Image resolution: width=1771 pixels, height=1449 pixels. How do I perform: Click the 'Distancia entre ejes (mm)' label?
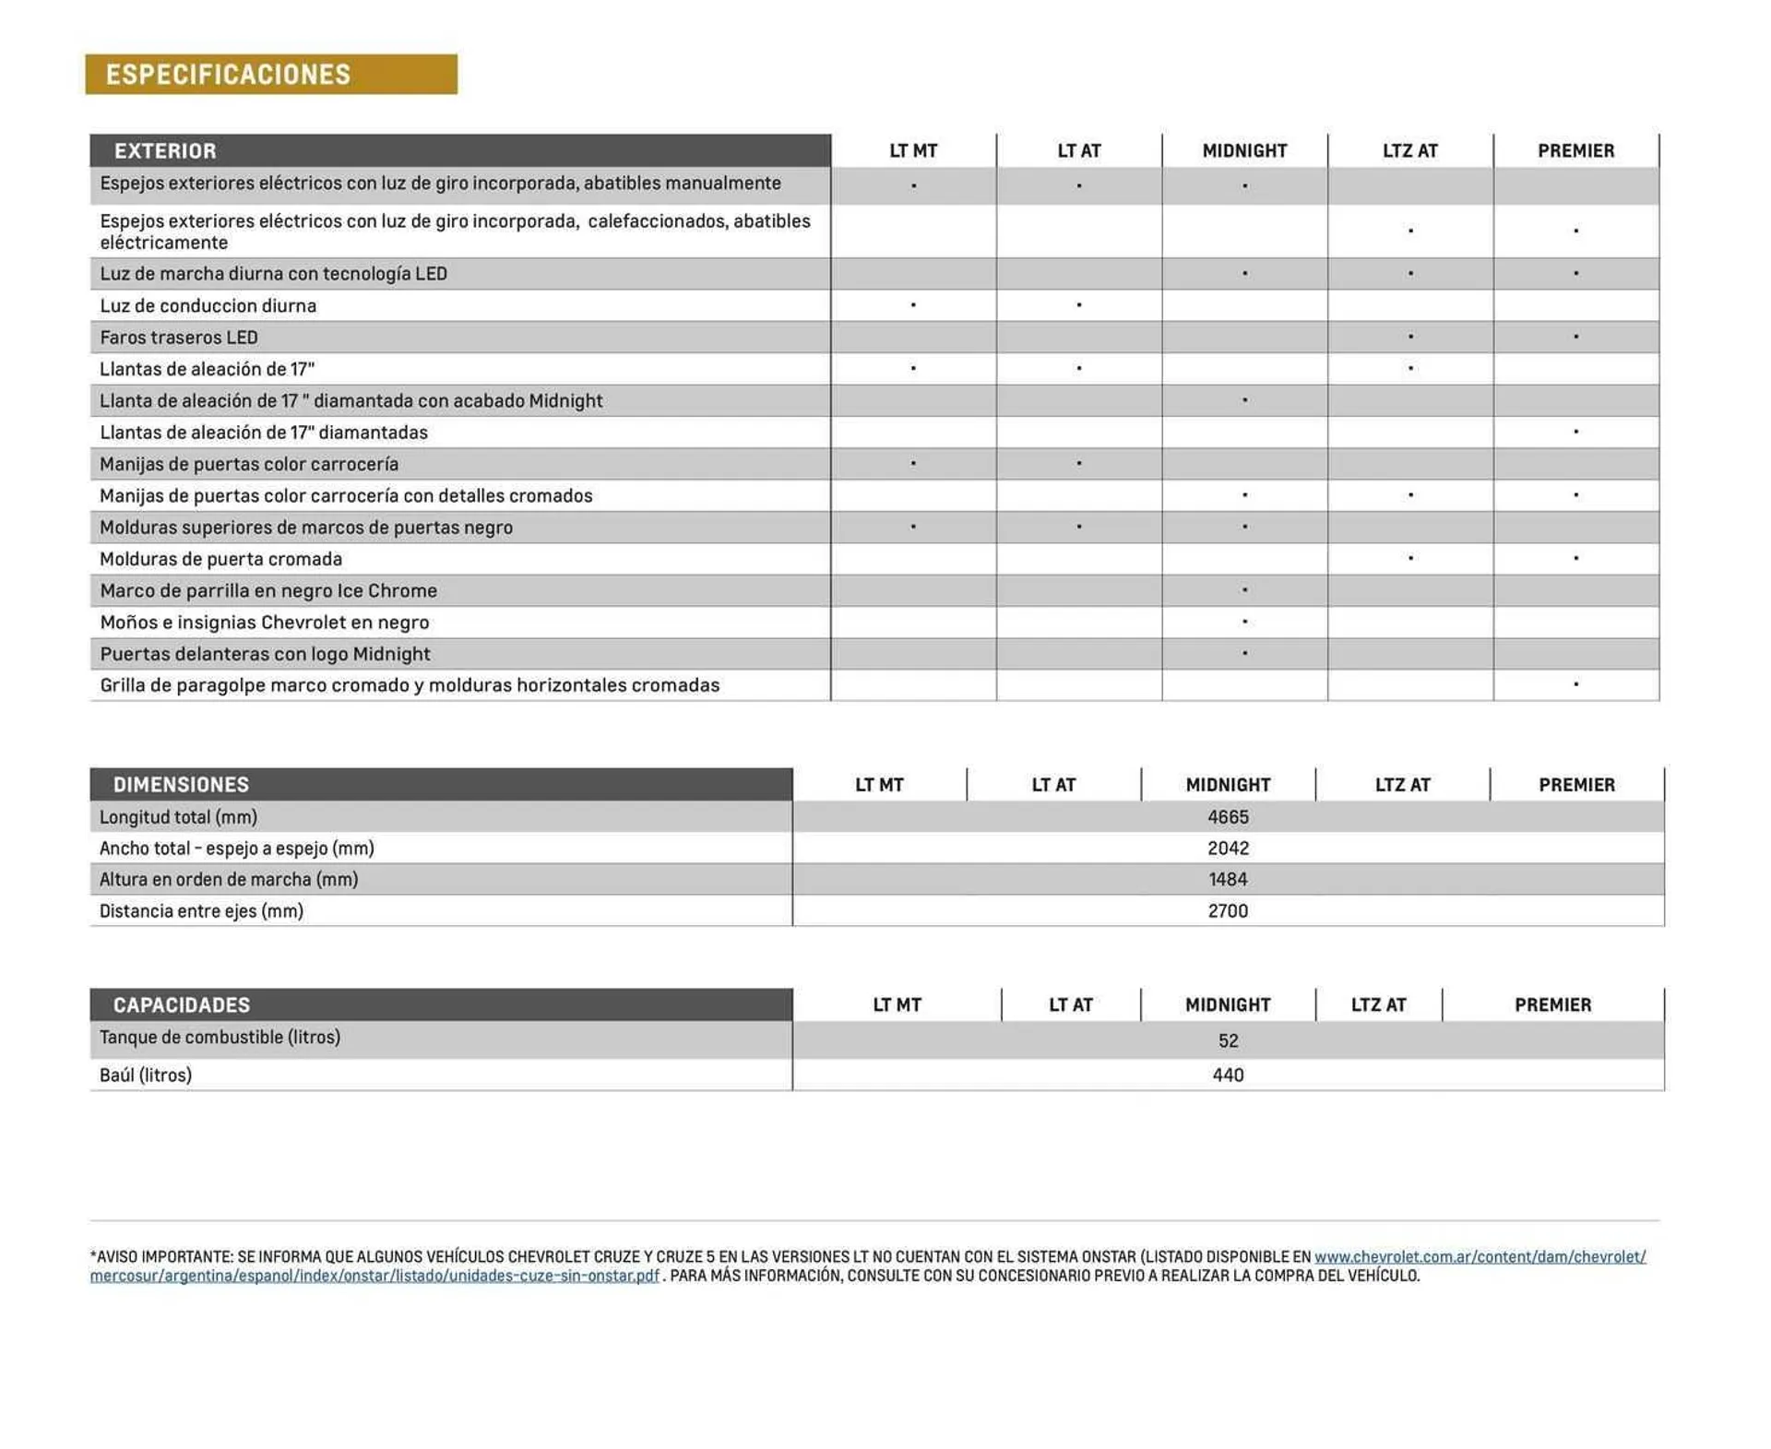201,911
